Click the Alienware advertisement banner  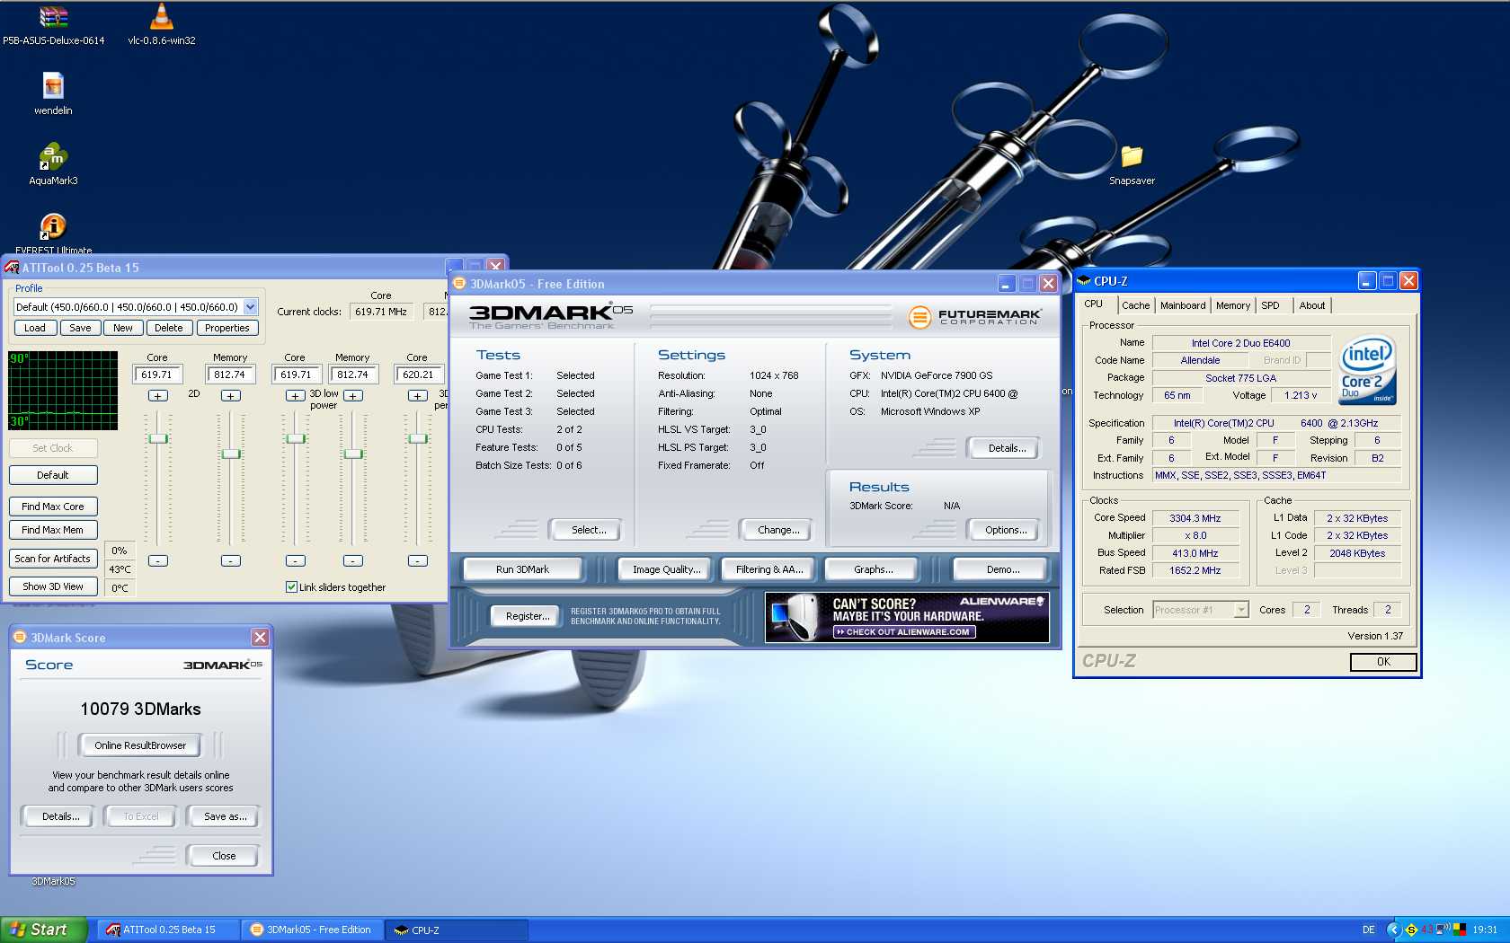coord(907,616)
